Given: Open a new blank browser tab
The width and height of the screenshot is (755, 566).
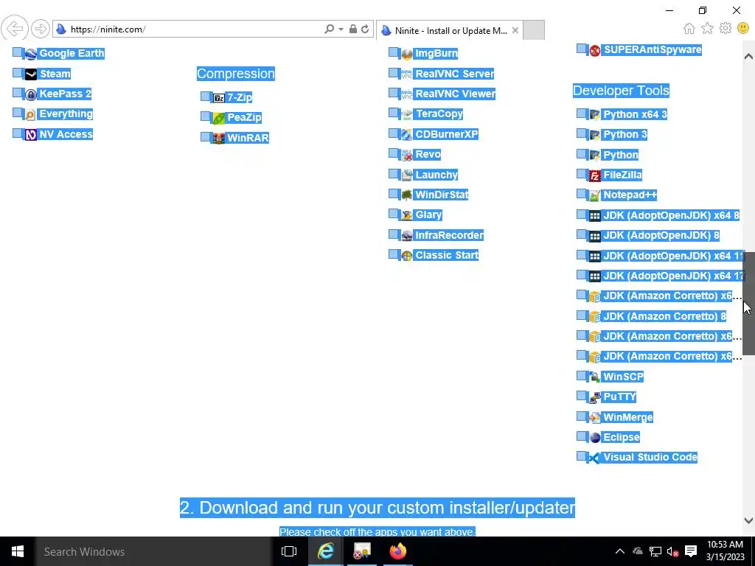Looking at the screenshot, I should tap(534, 29).
